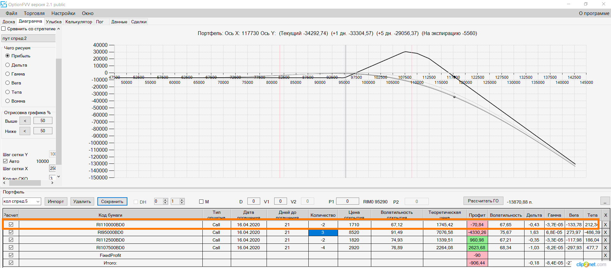This screenshot has width=611, height=268.
Task: Click the highlighted quantity cell for RI95000BD0
Action: (323, 232)
